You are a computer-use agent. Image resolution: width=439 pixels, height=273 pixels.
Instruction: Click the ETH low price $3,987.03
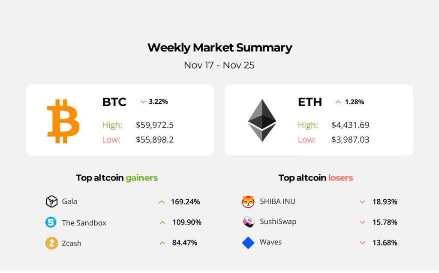tap(350, 140)
